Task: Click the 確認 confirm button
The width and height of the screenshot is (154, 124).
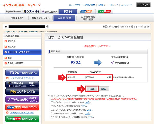Action: tap(92, 89)
